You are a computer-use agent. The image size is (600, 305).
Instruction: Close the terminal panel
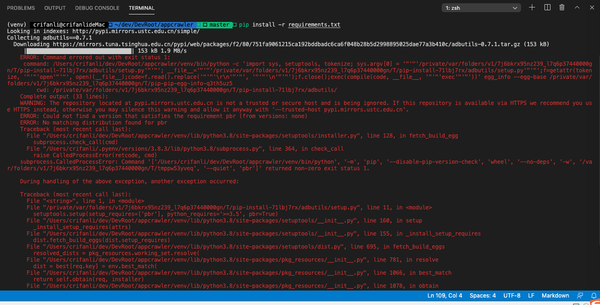(592, 7)
